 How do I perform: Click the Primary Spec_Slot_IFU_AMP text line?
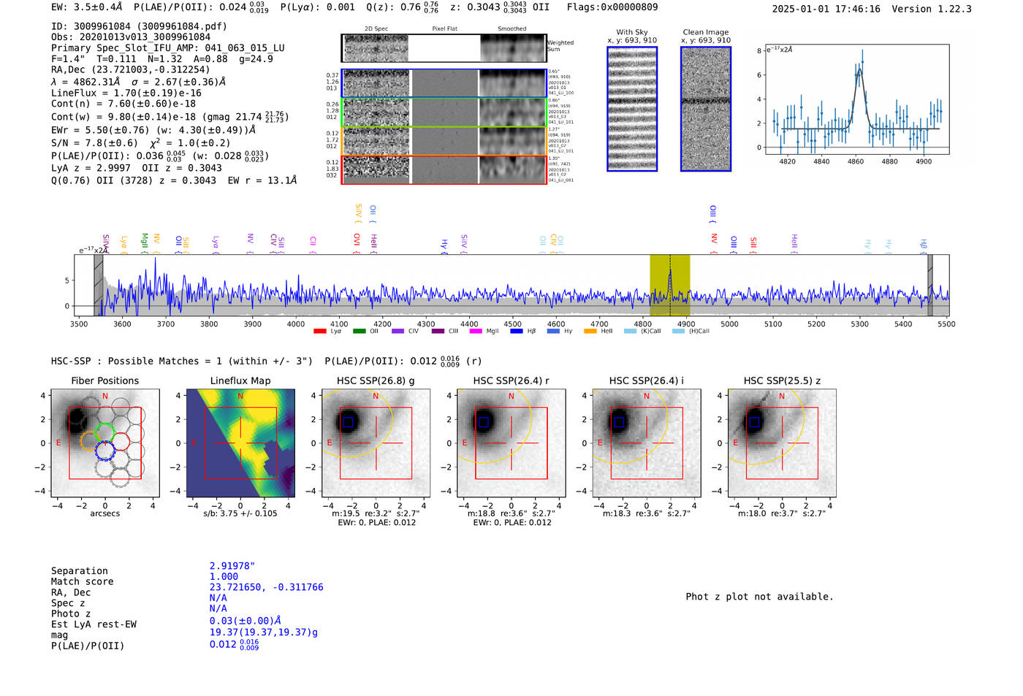(x=168, y=48)
